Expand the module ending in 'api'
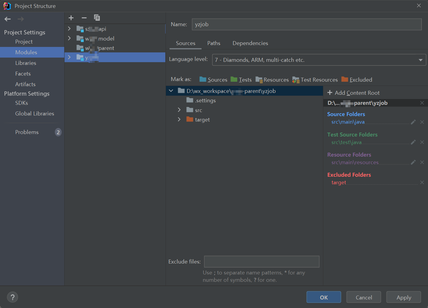The width and height of the screenshot is (428, 308). click(x=69, y=28)
